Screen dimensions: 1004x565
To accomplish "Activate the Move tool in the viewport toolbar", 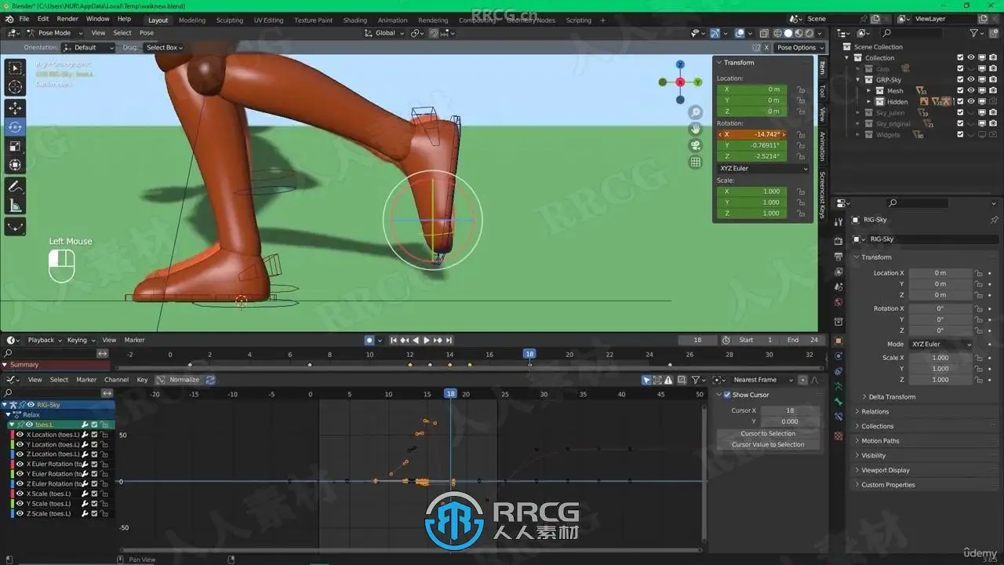I will 15,108.
